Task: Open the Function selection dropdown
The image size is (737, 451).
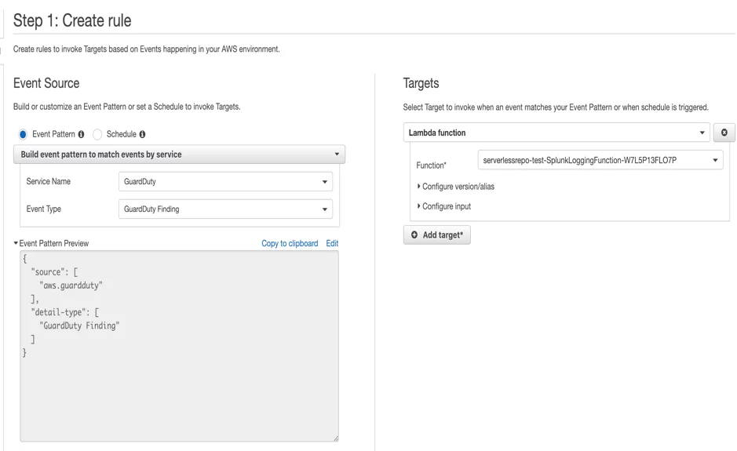Action: click(600, 161)
